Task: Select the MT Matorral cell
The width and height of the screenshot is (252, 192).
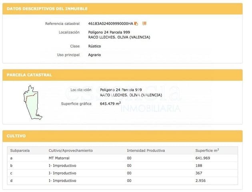Action: click(59, 158)
